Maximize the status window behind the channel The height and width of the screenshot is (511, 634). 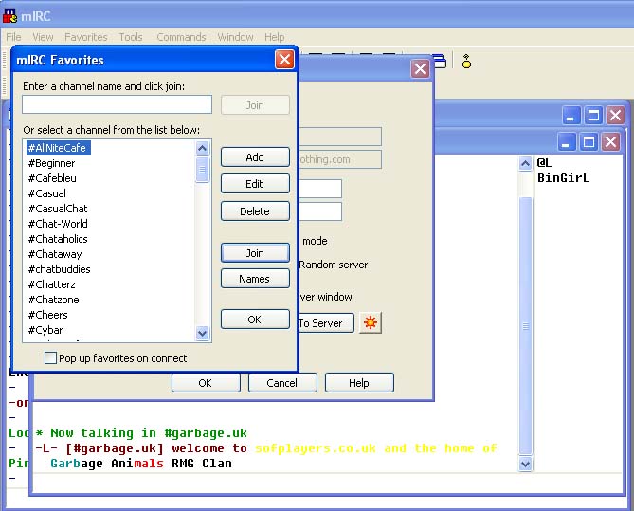click(x=593, y=116)
